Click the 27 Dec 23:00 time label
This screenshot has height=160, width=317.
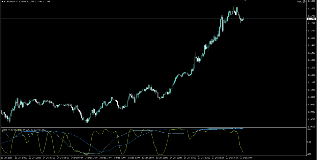pyautogui.click(x=246, y=158)
